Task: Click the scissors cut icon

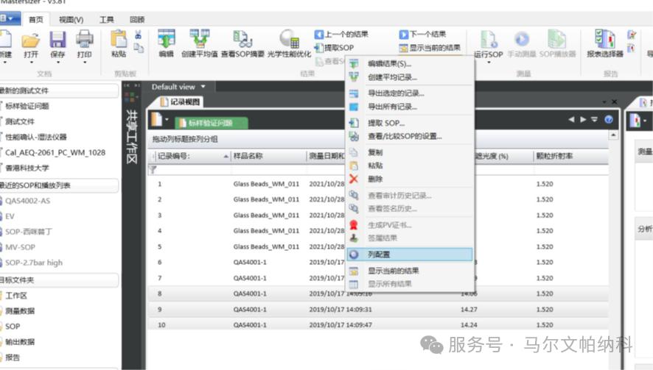Action: pos(139,35)
